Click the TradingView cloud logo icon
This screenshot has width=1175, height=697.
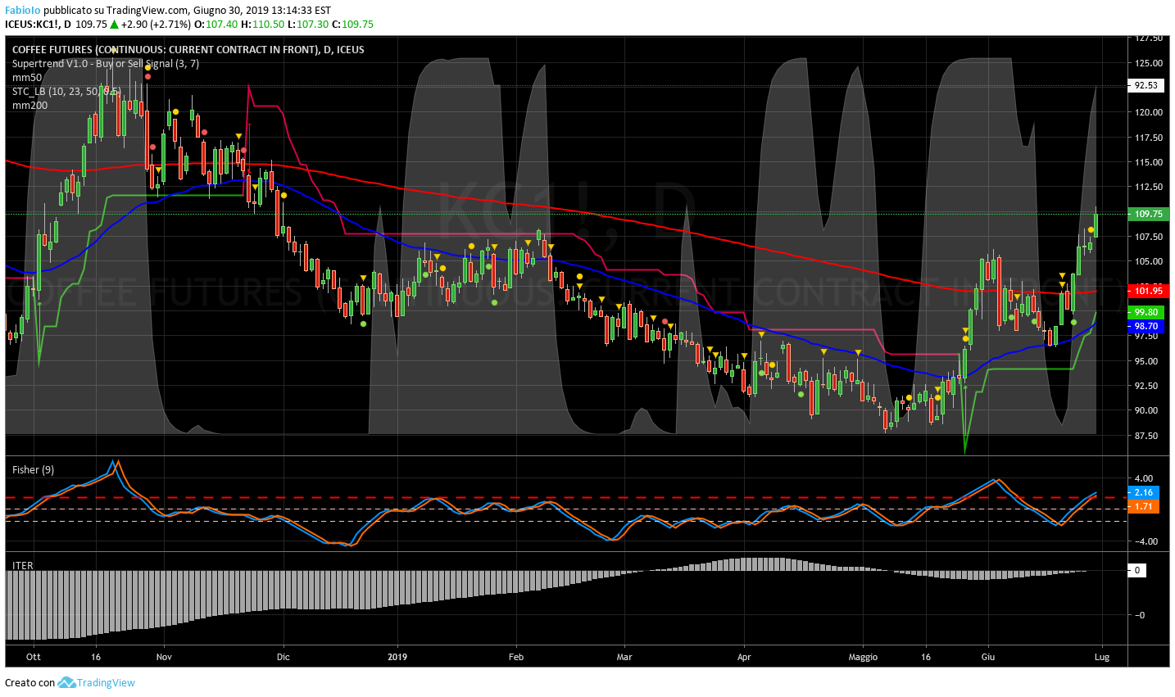66,682
